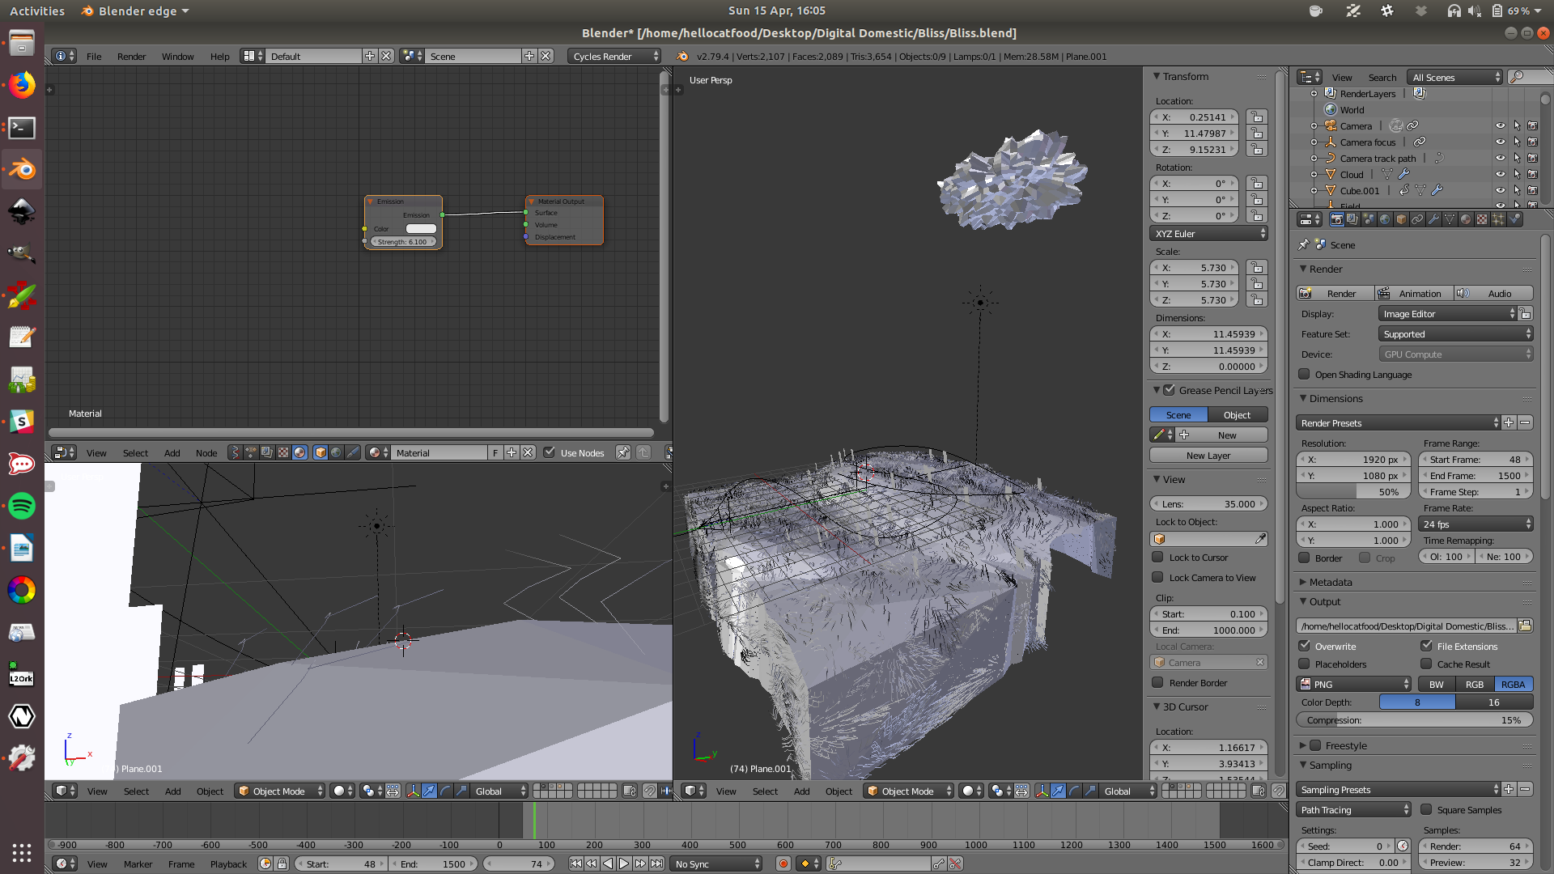Open the Physics properties tab
Image resolution: width=1554 pixels, height=874 pixels.
[x=1515, y=219]
